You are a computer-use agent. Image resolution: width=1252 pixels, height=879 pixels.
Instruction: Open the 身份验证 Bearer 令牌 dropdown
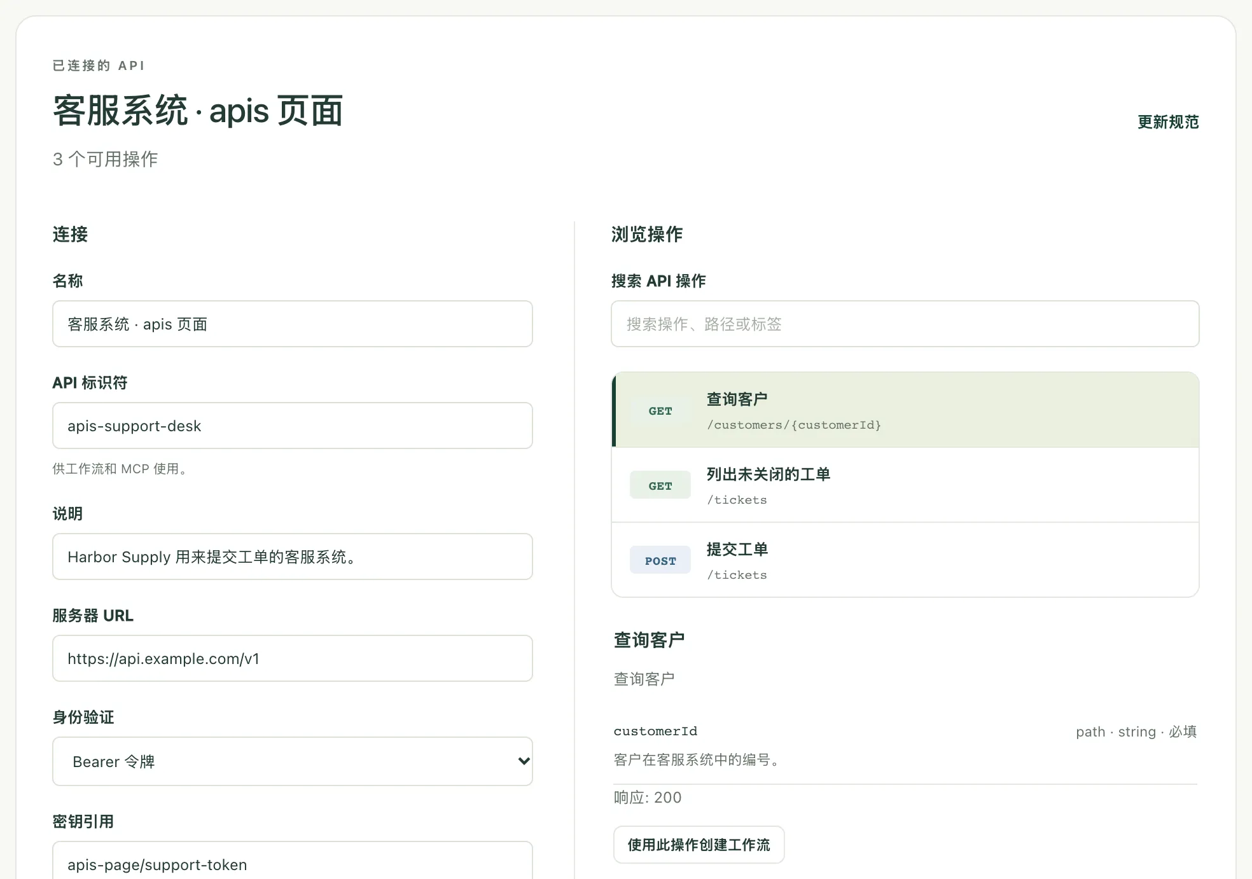click(x=293, y=761)
